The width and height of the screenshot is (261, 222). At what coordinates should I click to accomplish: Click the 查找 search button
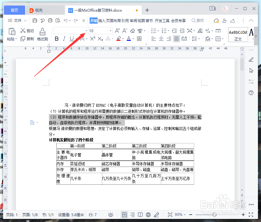pos(198,21)
